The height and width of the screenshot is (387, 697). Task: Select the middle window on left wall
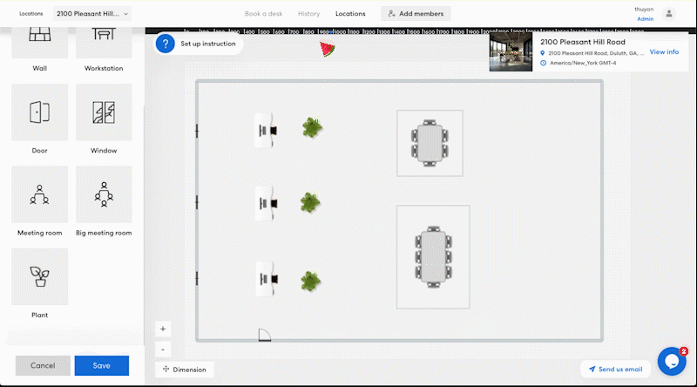[197, 202]
